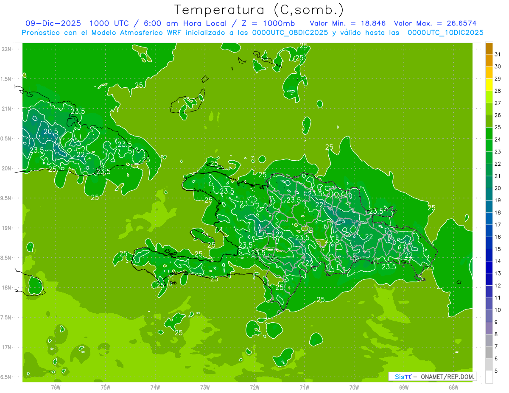
Task: Click the legend swatch between 28 and 29
Action: point(489,85)
